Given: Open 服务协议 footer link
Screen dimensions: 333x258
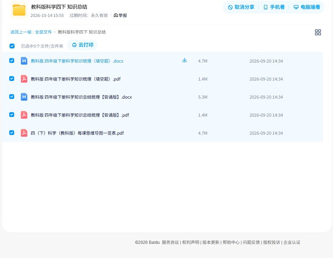Looking at the screenshot, I should pyautogui.click(x=170, y=242).
